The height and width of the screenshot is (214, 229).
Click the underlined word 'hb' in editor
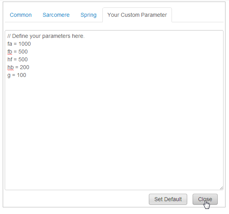(x=11, y=67)
